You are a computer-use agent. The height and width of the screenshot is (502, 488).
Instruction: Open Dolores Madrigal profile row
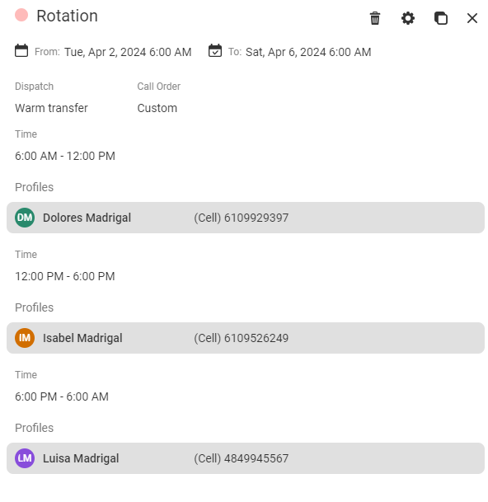tap(246, 218)
